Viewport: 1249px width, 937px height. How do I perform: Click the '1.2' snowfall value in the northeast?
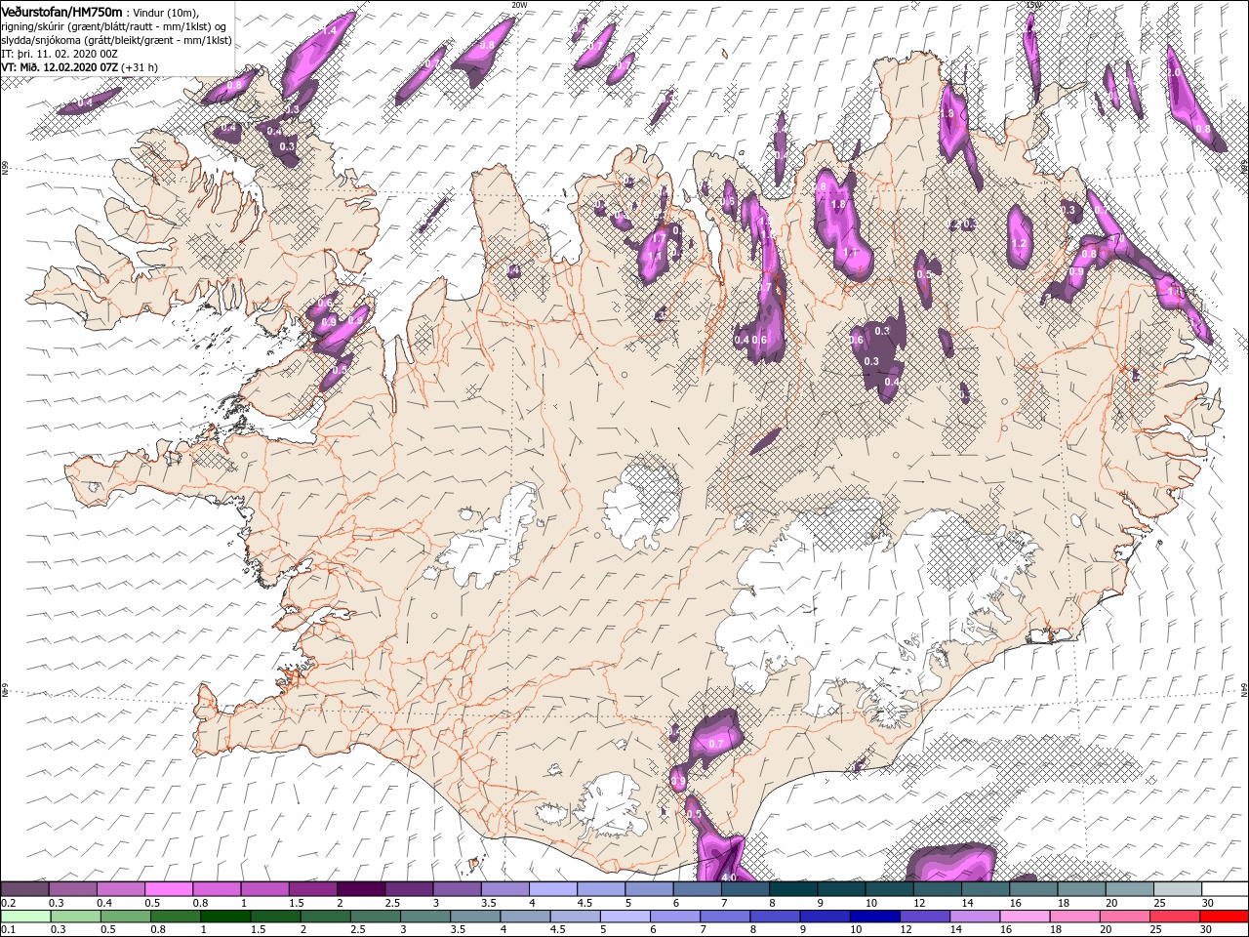coord(1021,243)
